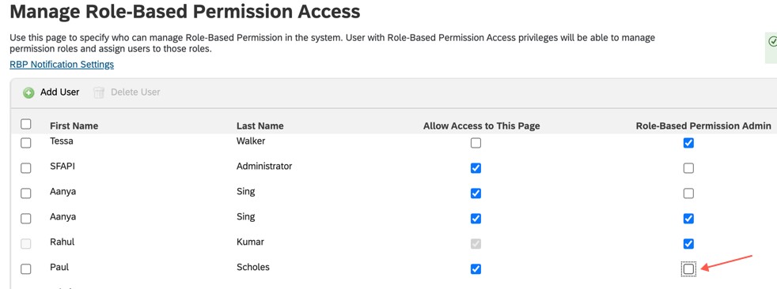Enable Allow Access to This Page for Tessa
777x289 pixels.
(x=476, y=143)
